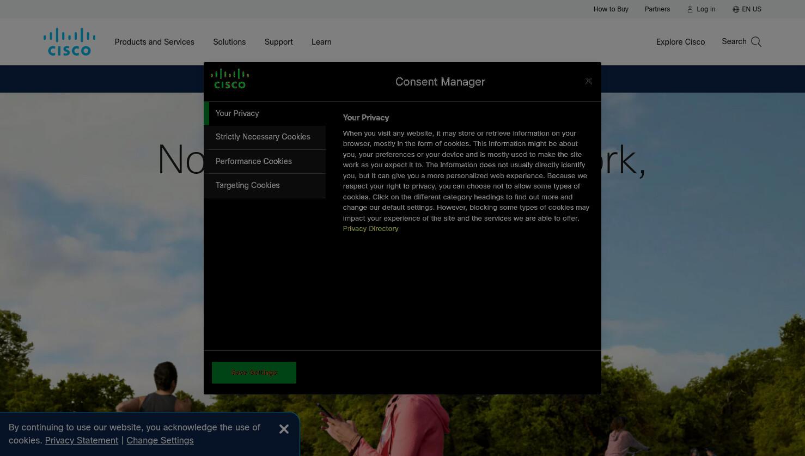Open the Support menu
The height and width of the screenshot is (456, 805).
click(278, 42)
